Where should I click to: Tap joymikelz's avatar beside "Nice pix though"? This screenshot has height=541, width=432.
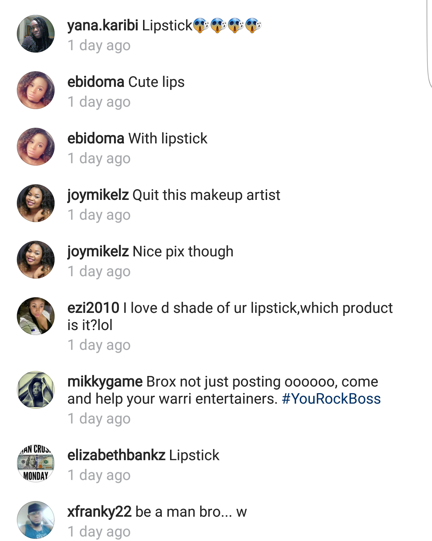36,259
